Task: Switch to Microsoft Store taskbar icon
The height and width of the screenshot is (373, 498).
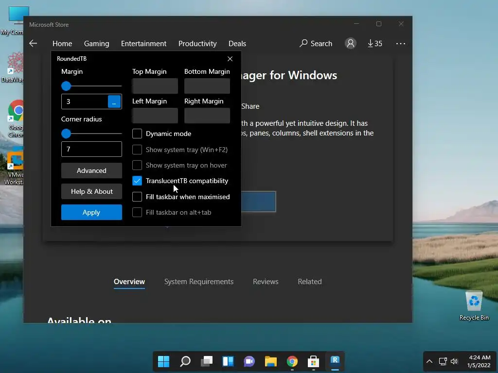Action: coord(314,361)
